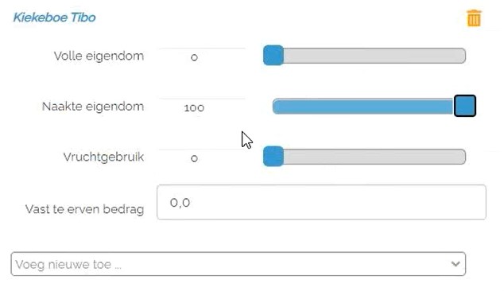The image size is (504, 291).
Task: Click the Volle eigendom slider handle
Action: click(x=273, y=56)
